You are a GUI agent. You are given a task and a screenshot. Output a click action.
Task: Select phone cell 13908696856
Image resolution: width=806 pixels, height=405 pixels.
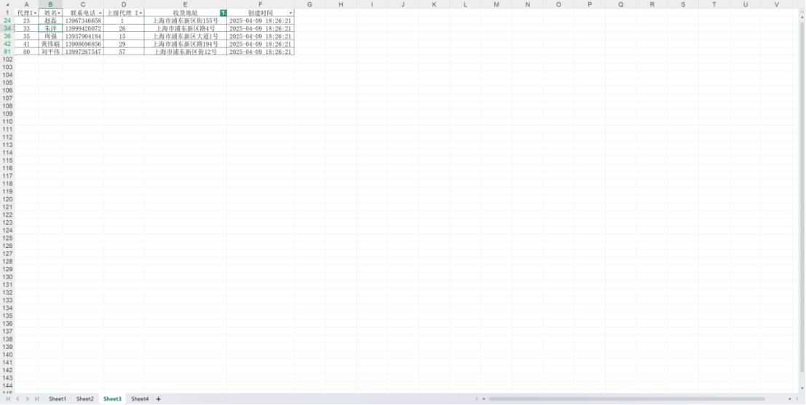83,44
